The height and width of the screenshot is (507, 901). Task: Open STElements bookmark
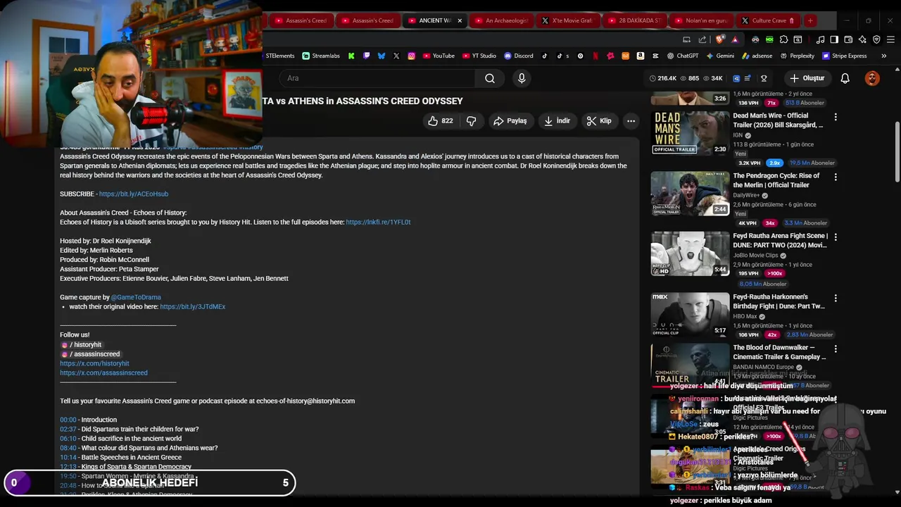pos(279,56)
